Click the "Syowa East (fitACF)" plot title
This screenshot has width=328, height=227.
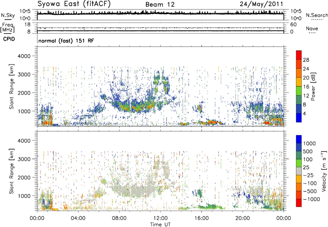pyautogui.click(x=74, y=4)
